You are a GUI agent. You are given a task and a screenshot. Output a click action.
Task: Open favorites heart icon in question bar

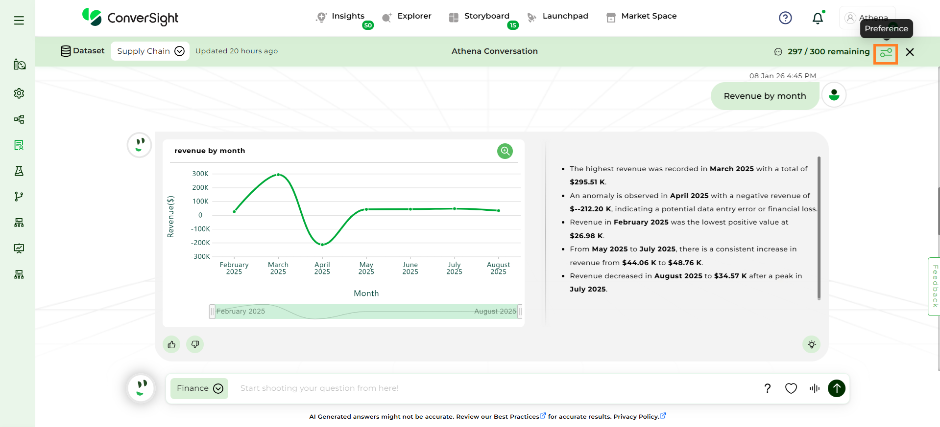(x=791, y=388)
